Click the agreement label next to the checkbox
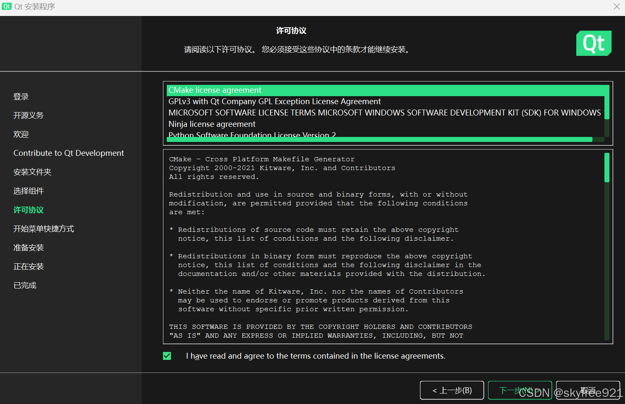This screenshot has width=625, height=404. pyautogui.click(x=316, y=356)
